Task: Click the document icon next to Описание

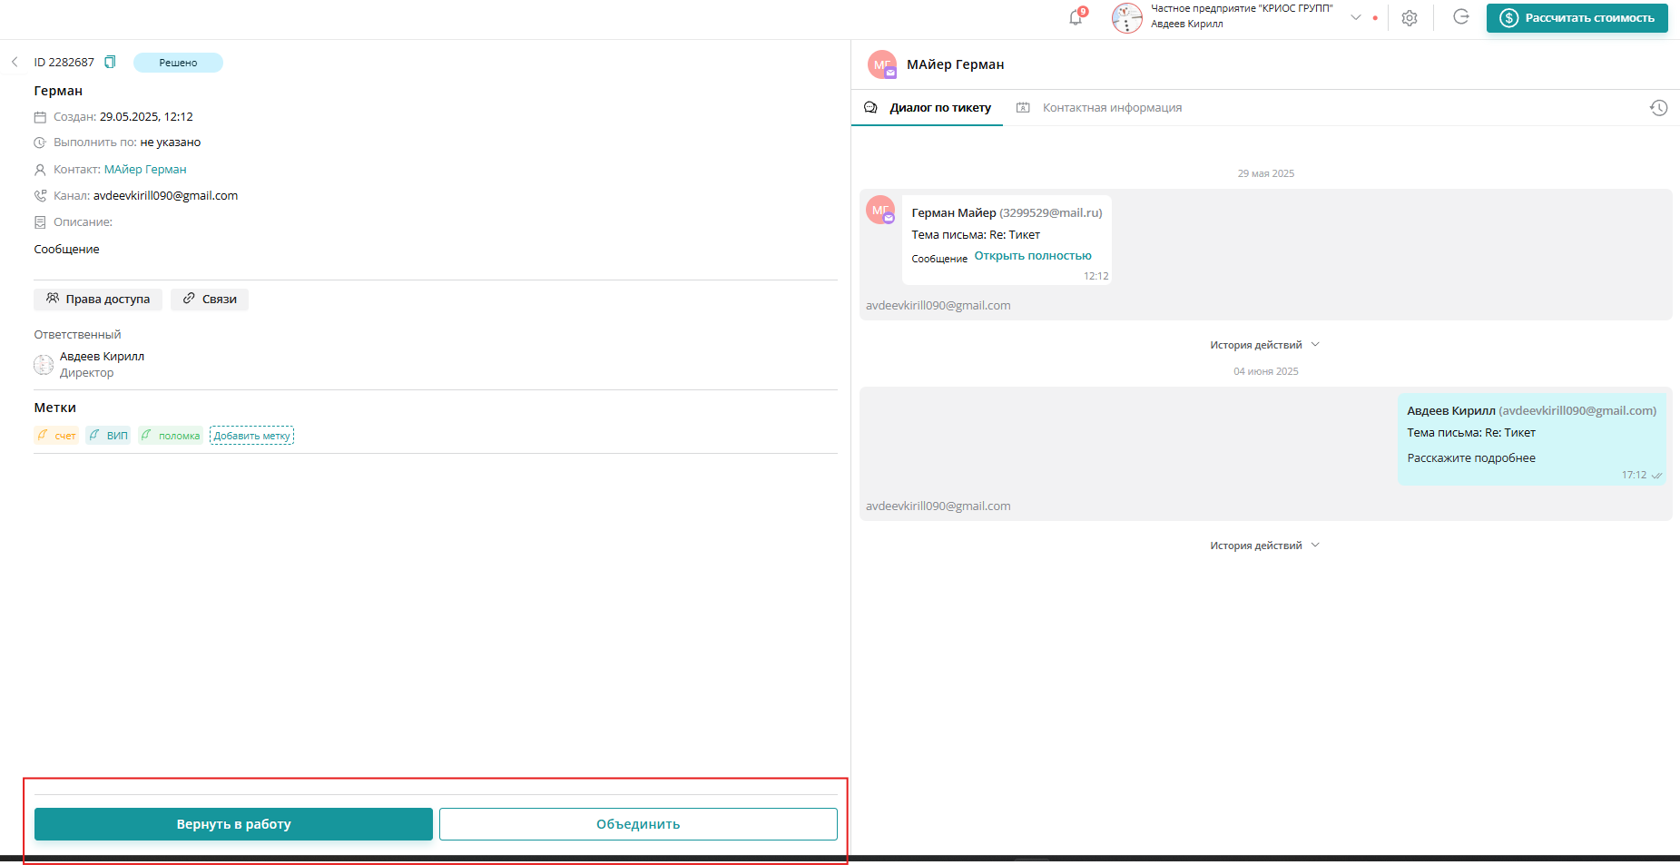Action: click(40, 222)
